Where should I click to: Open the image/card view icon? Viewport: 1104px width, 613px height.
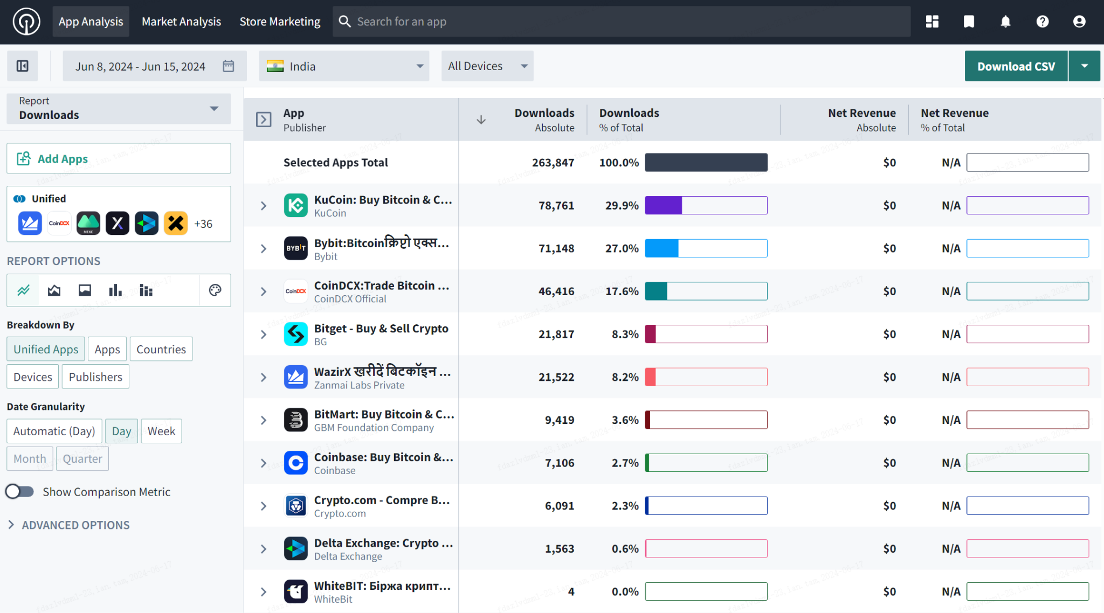click(84, 290)
